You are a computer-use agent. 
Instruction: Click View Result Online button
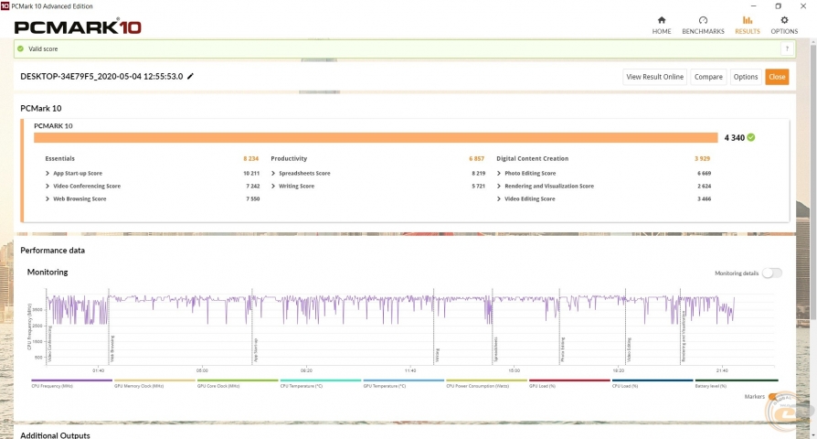(654, 77)
